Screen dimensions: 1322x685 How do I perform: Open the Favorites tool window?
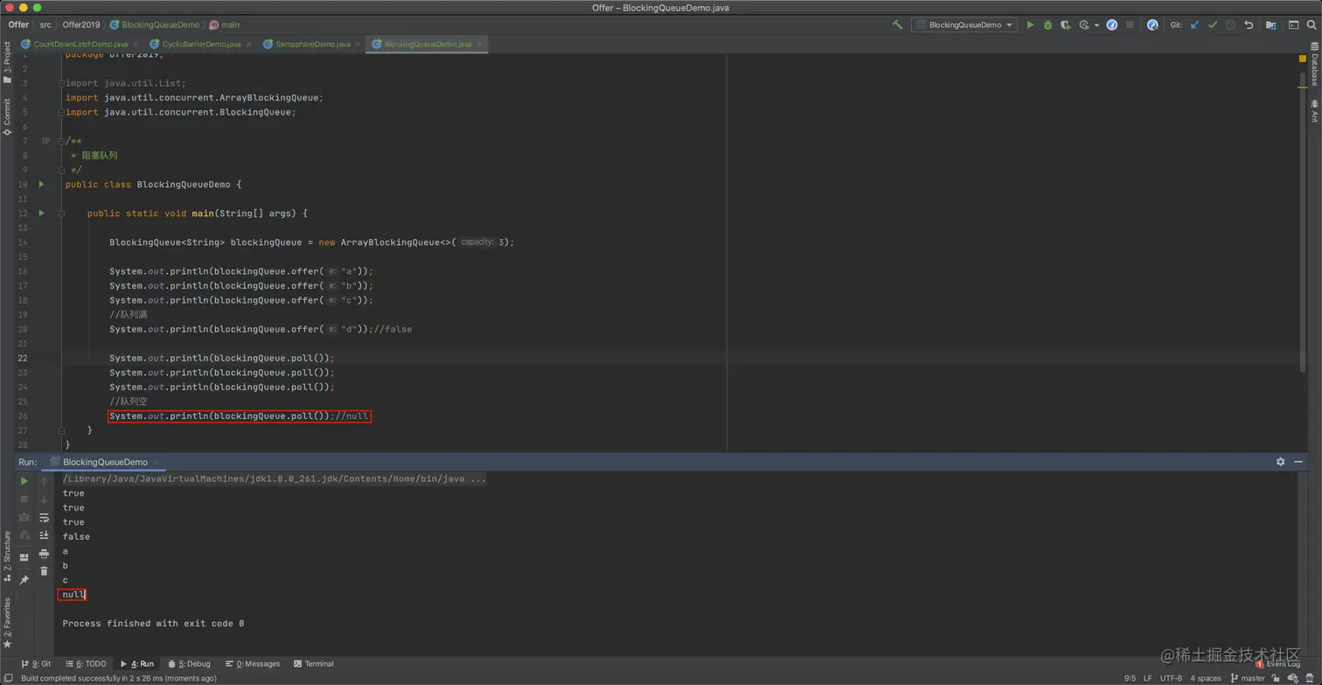pos(7,623)
